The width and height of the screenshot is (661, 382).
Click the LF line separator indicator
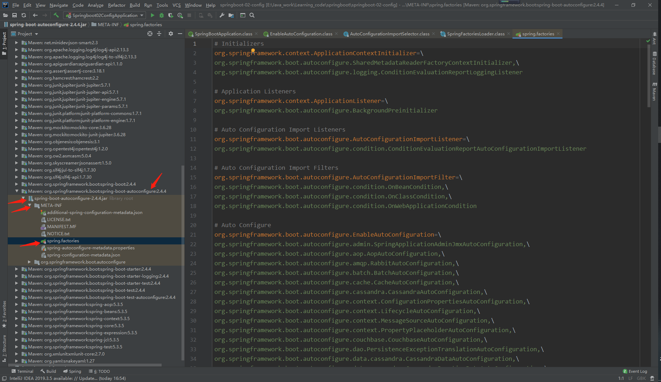coord(631,378)
